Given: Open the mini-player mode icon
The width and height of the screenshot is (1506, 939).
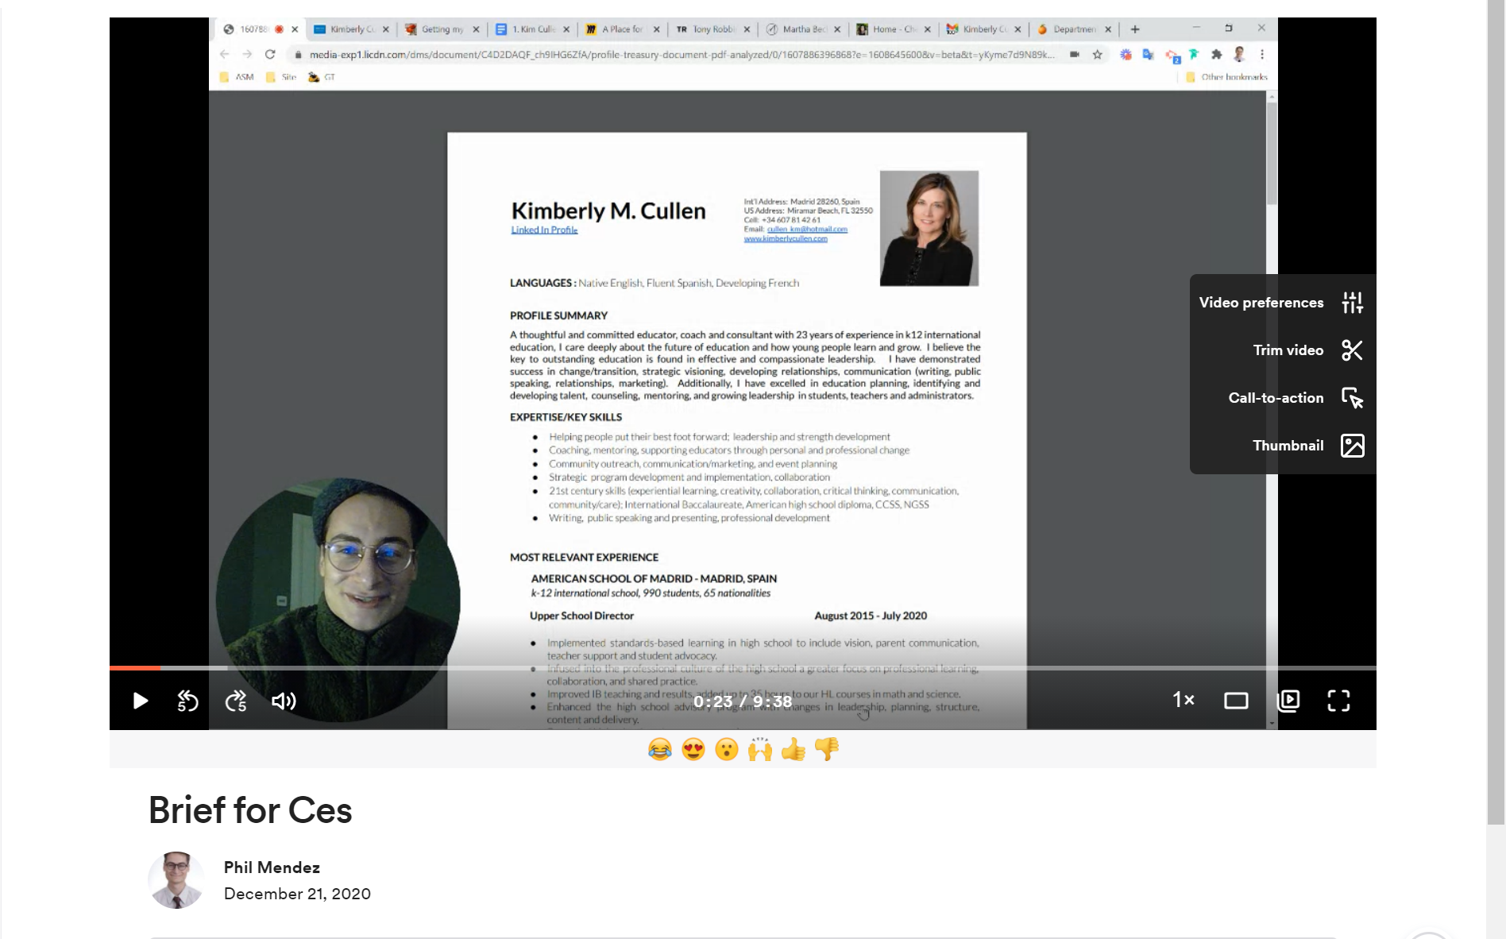Looking at the screenshot, I should point(1288,701).
